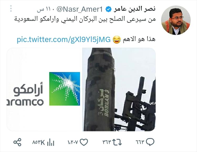This screenshot has width=197, height=152.
Task: Click the author display name نصر الدين عامر
Action: [x=134, y=9]
